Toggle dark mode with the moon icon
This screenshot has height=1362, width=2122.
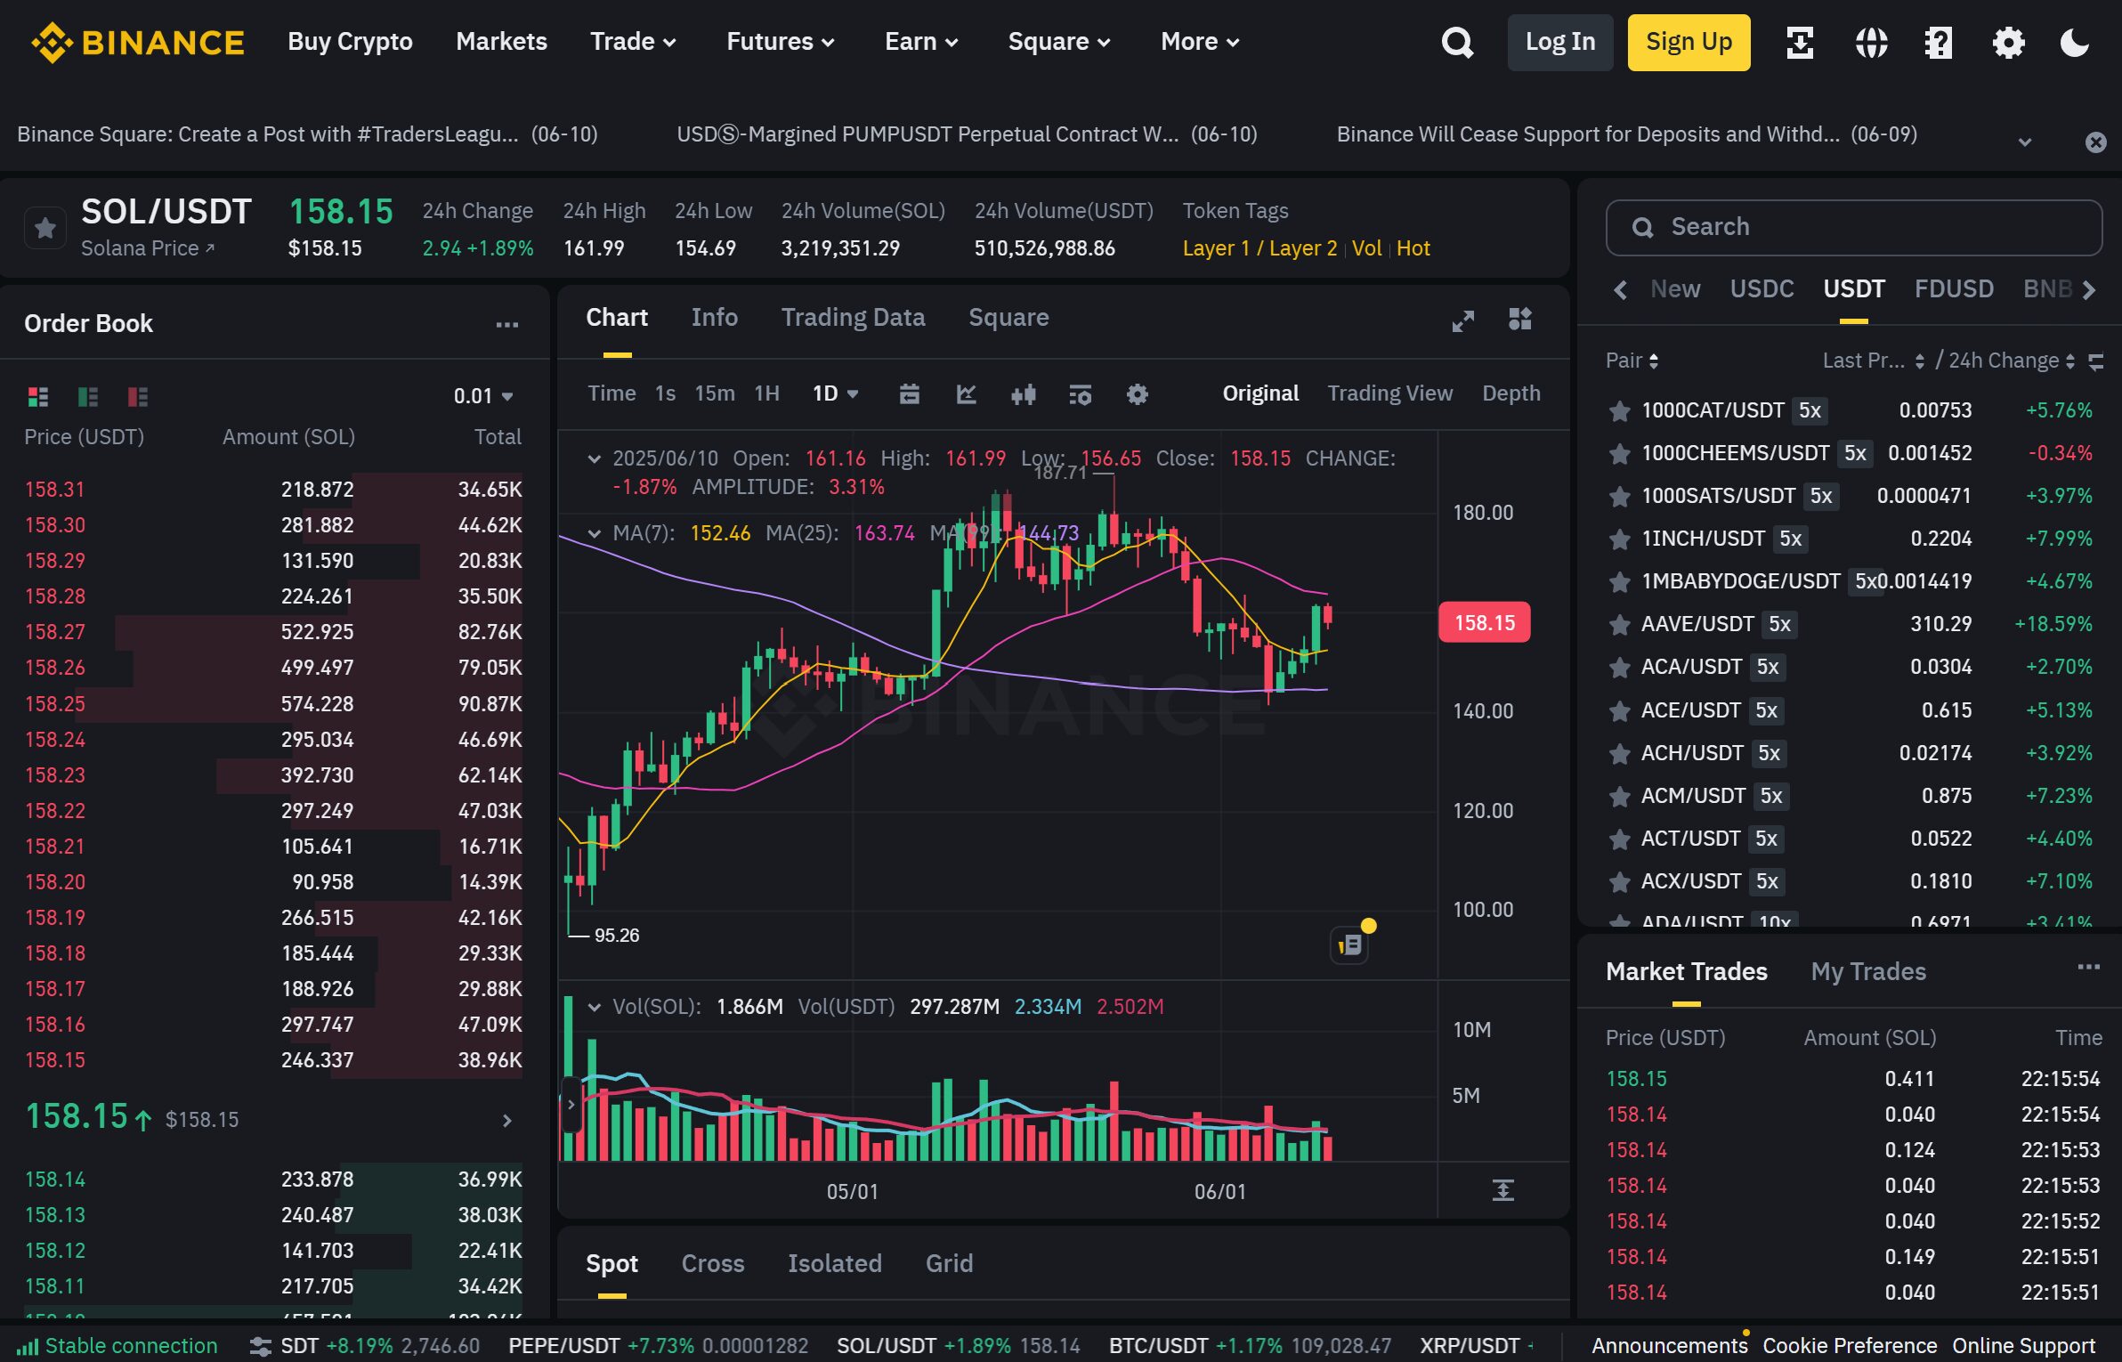tap(2075, 42)
